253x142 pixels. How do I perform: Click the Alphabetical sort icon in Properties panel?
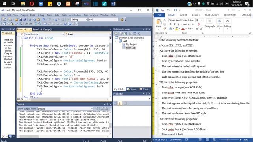pyautogui.click(x=120, y=103)
